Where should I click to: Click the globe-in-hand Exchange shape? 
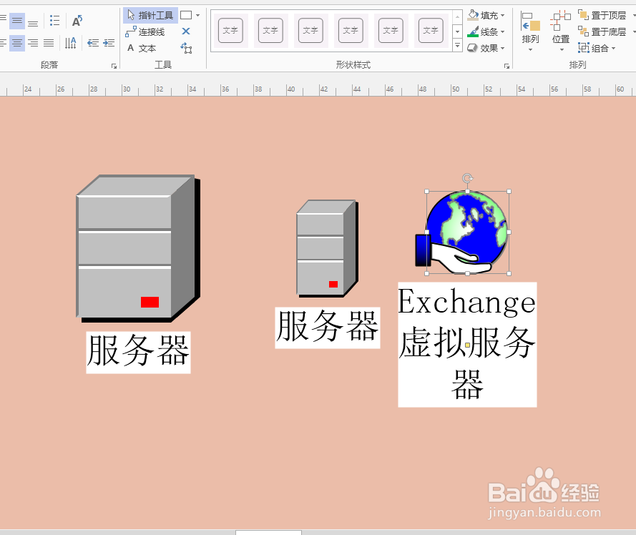462,233
